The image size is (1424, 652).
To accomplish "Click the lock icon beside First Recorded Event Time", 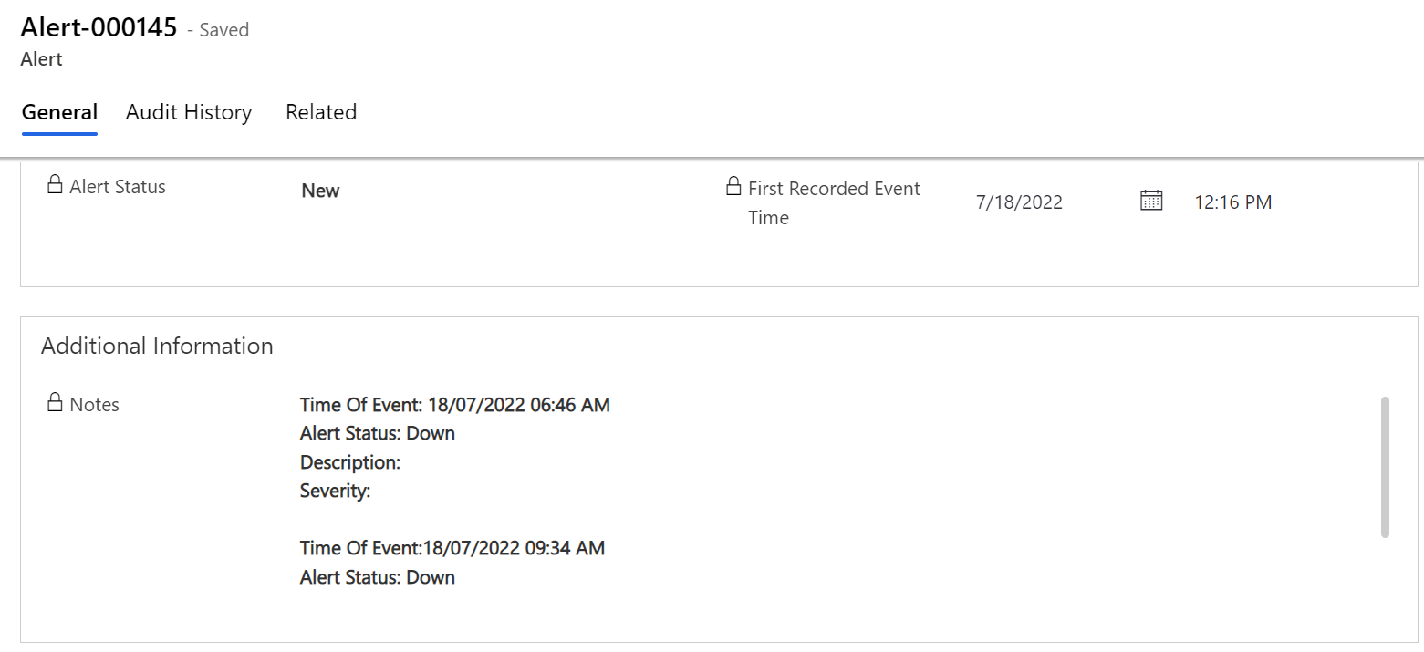I will (x=733, y=187).
